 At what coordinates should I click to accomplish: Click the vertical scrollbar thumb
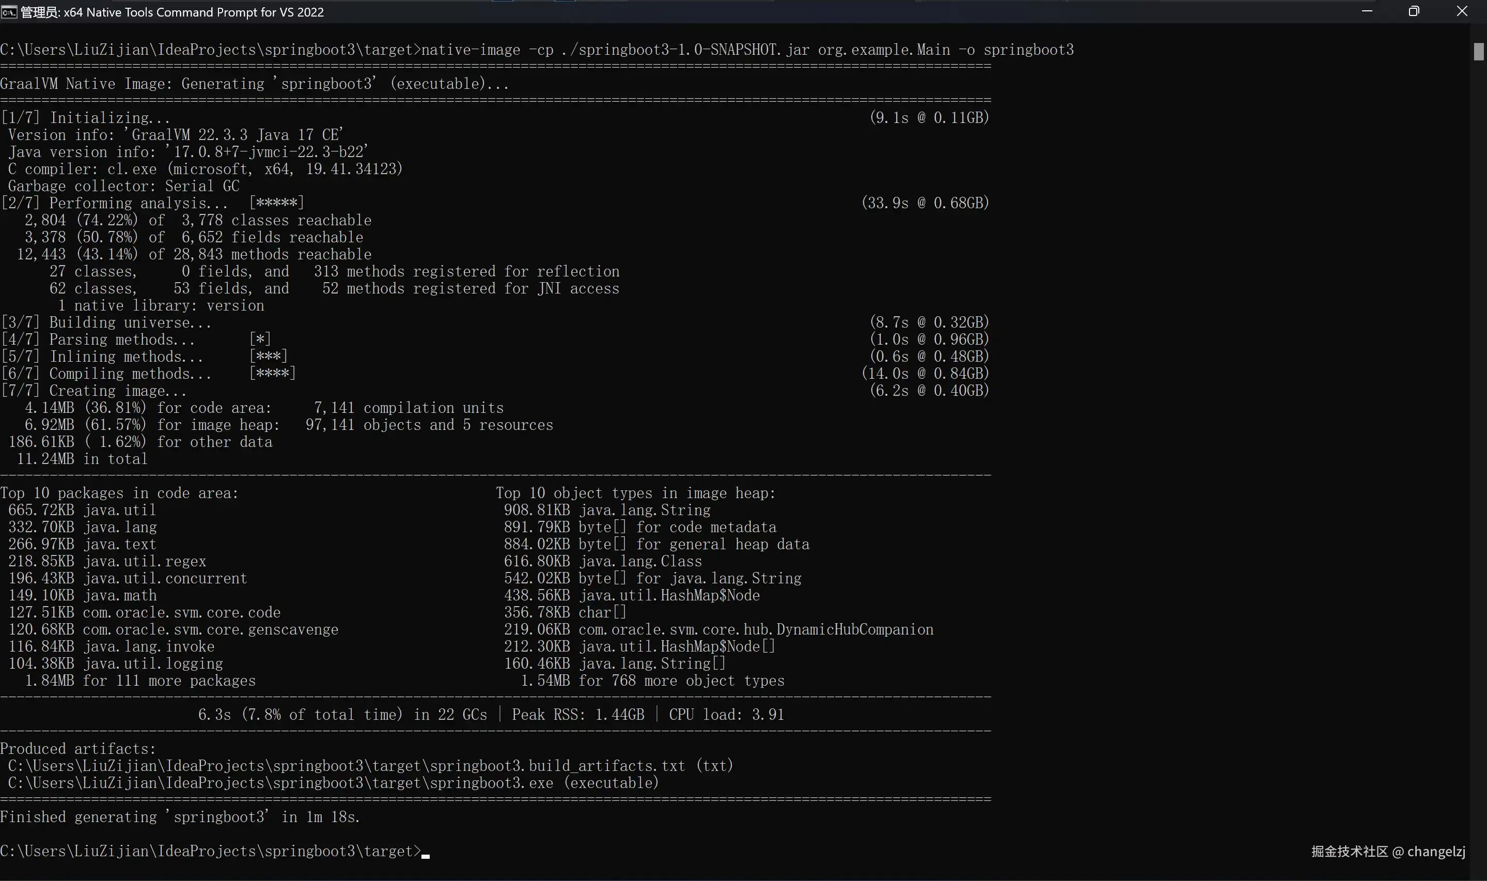[1478, 52]
